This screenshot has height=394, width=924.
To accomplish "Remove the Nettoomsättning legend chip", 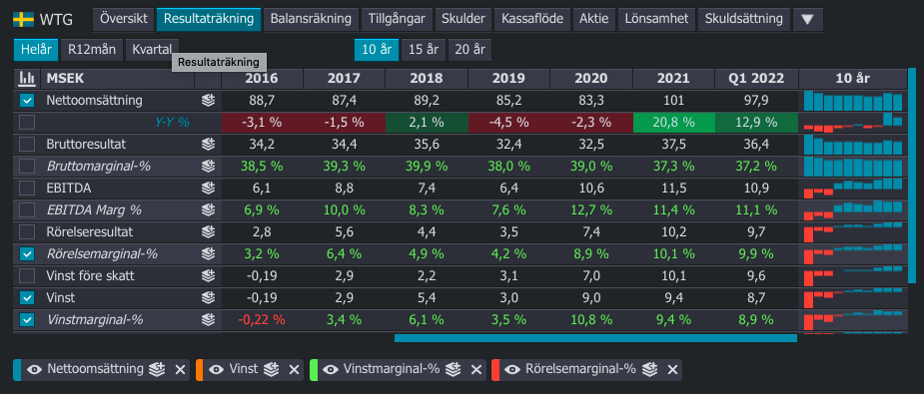I will click(180, 369).
